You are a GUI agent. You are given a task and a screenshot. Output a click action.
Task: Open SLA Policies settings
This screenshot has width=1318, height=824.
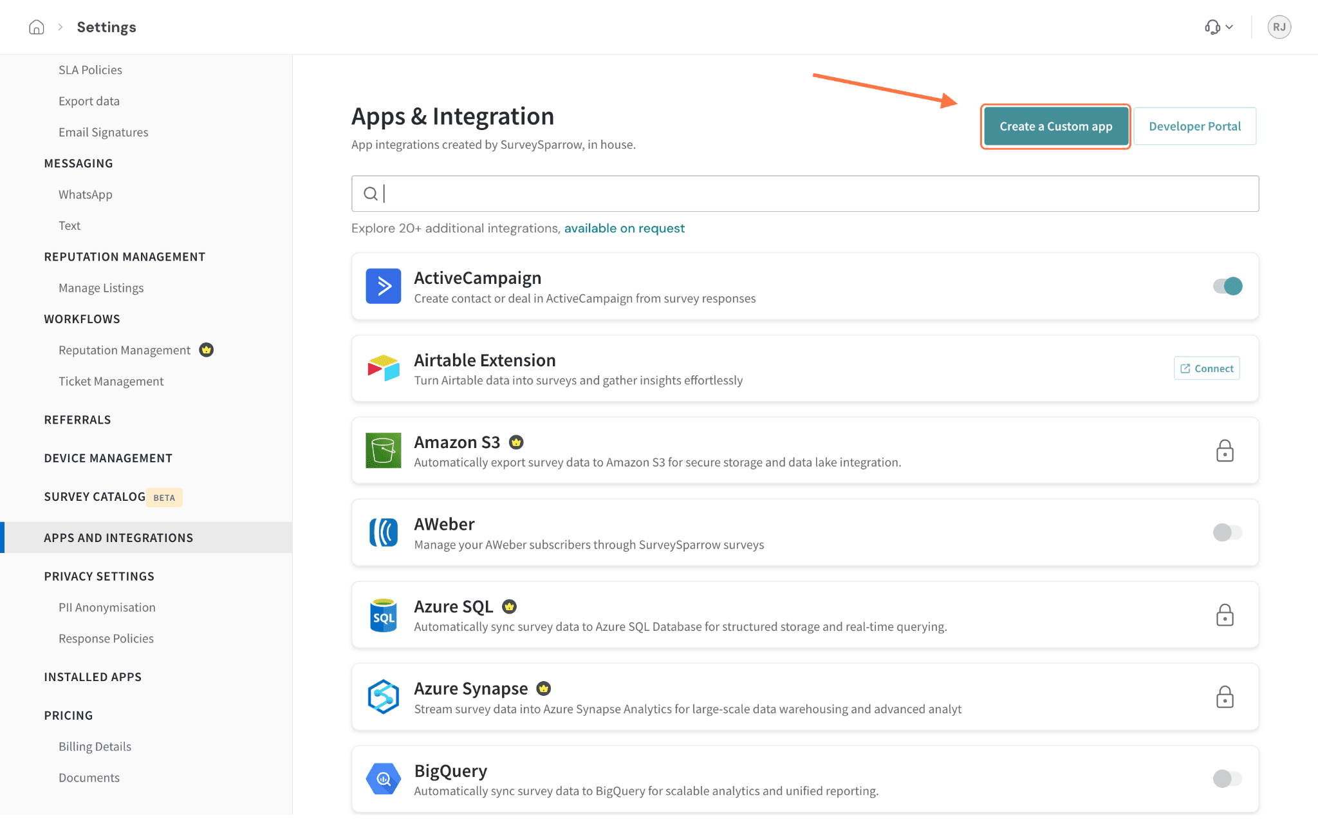(x=90, y=70)
